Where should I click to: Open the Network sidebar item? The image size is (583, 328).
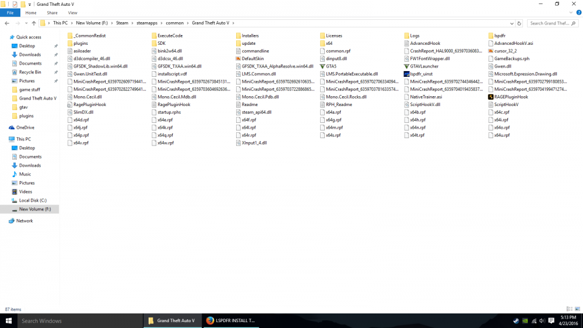coord(21,221)
